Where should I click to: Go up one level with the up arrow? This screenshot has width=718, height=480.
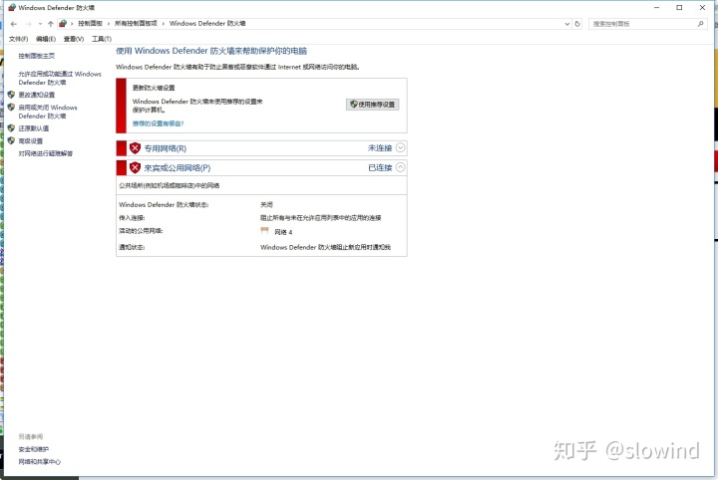[x=51, y=24]
